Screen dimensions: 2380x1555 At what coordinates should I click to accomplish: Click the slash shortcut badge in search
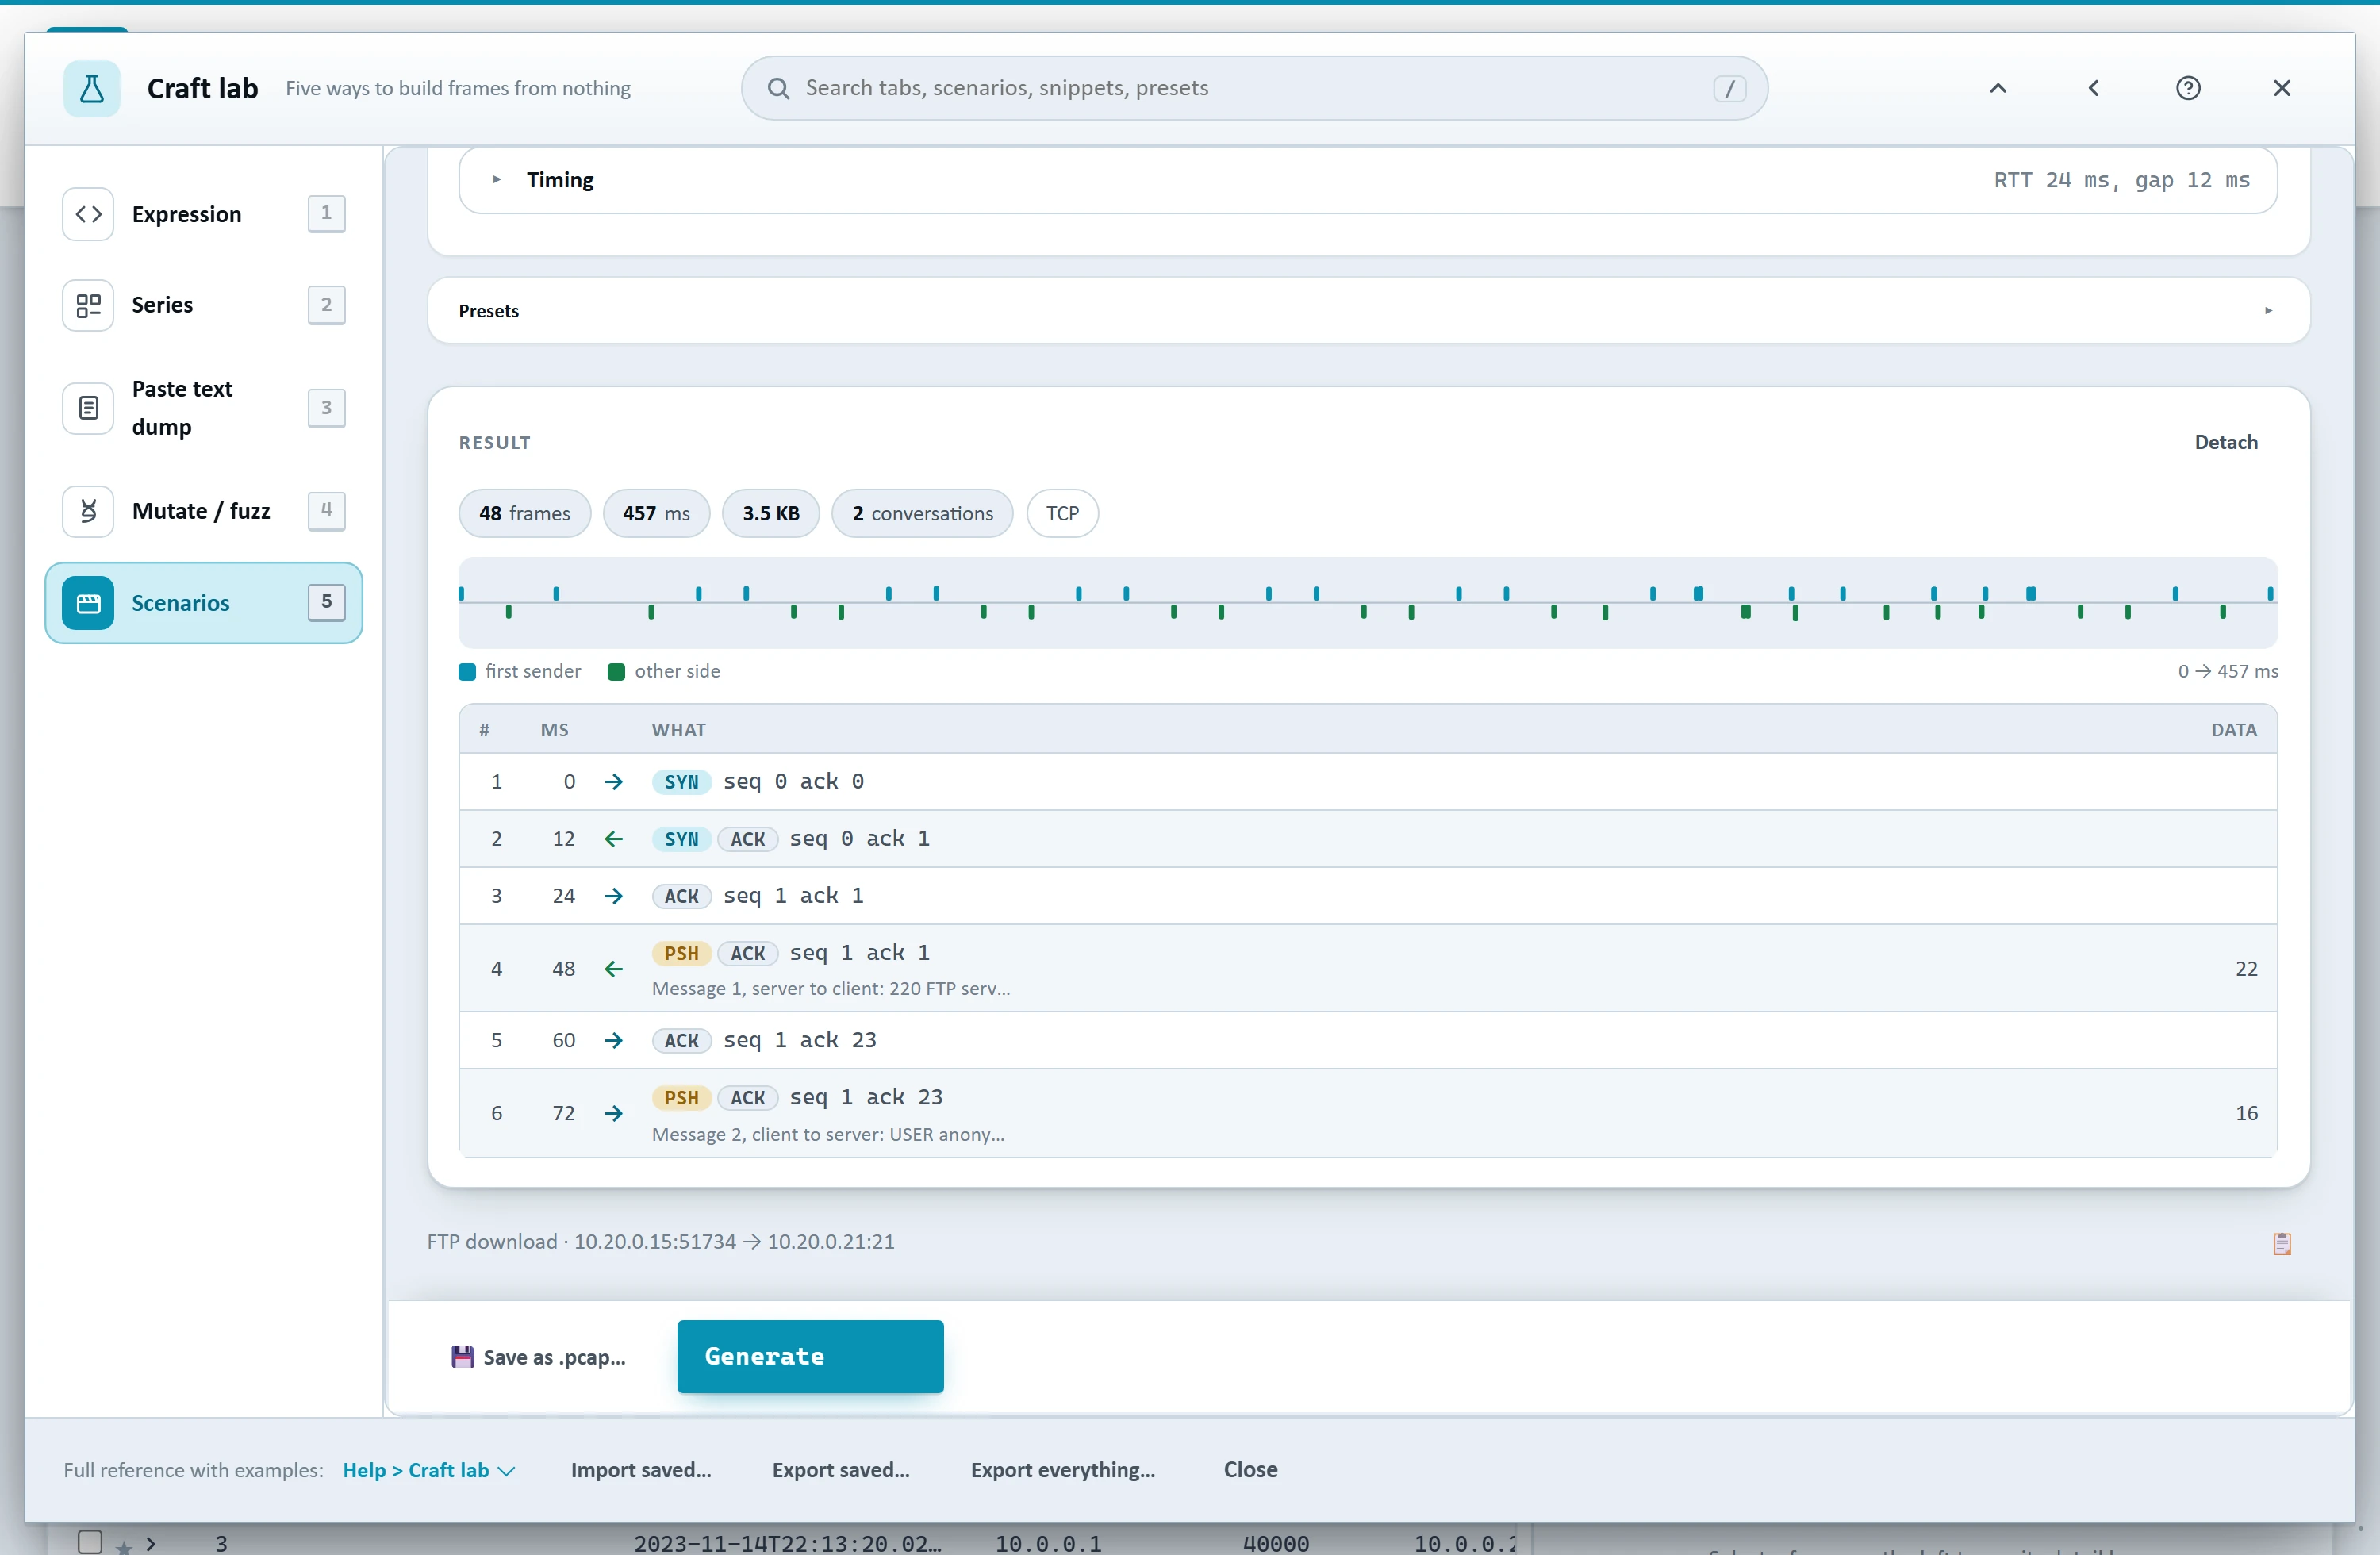1729,88
